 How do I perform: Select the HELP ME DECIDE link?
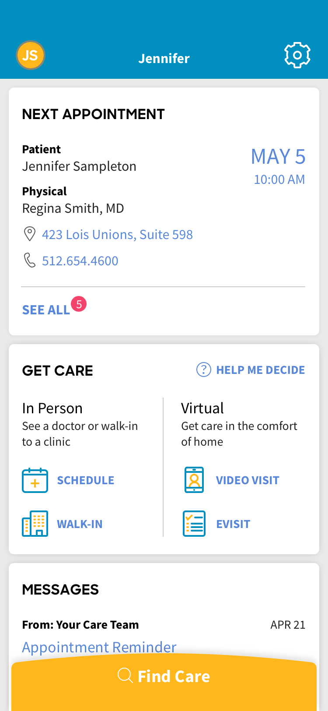[261, 370]
